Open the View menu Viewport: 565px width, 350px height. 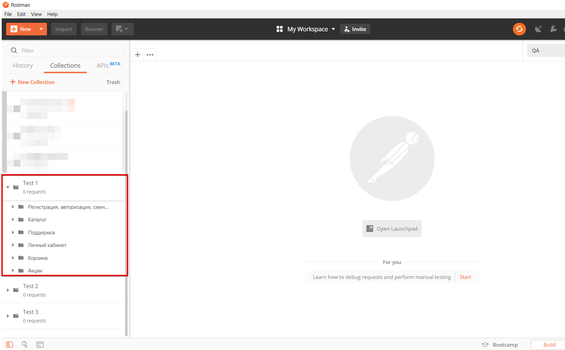36,14
